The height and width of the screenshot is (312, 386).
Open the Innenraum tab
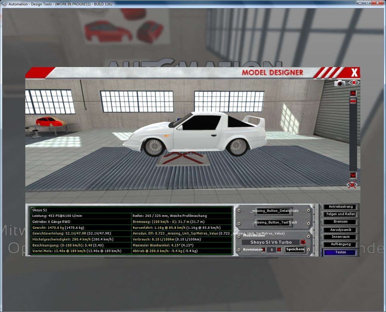pyautogui.click(x=340, y=237)
